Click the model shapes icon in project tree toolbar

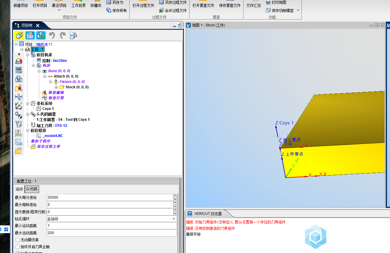(x=73, y=35)
